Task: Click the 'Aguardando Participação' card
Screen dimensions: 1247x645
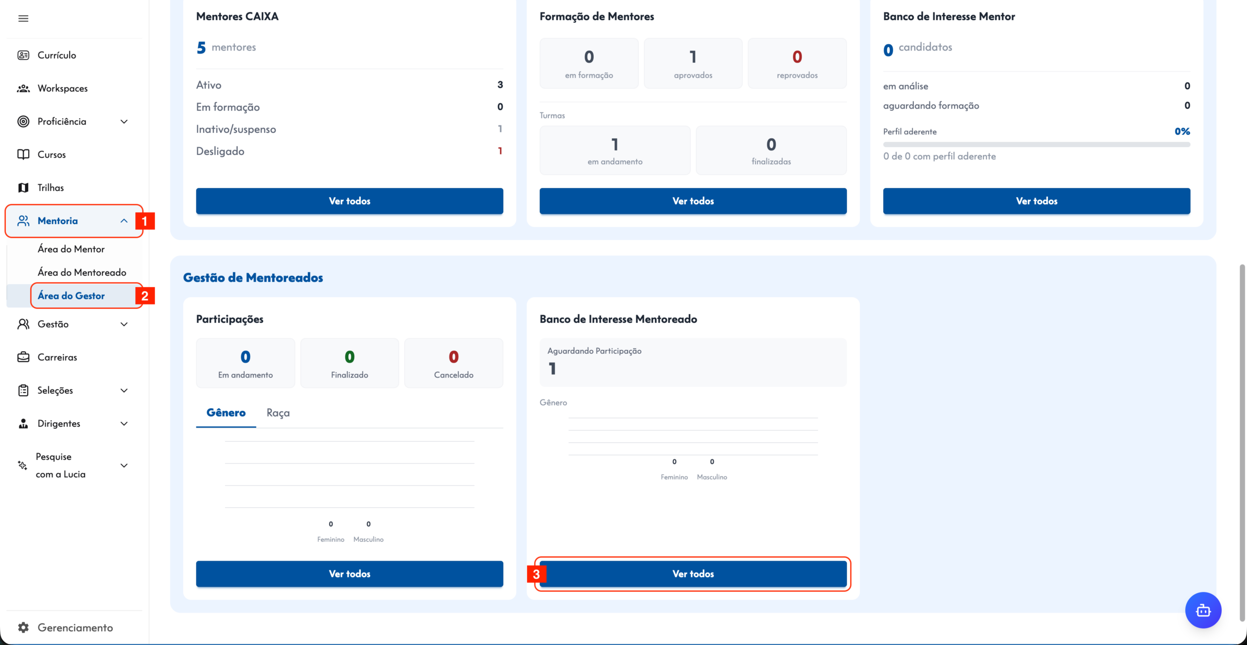Action: pos(693,362)
